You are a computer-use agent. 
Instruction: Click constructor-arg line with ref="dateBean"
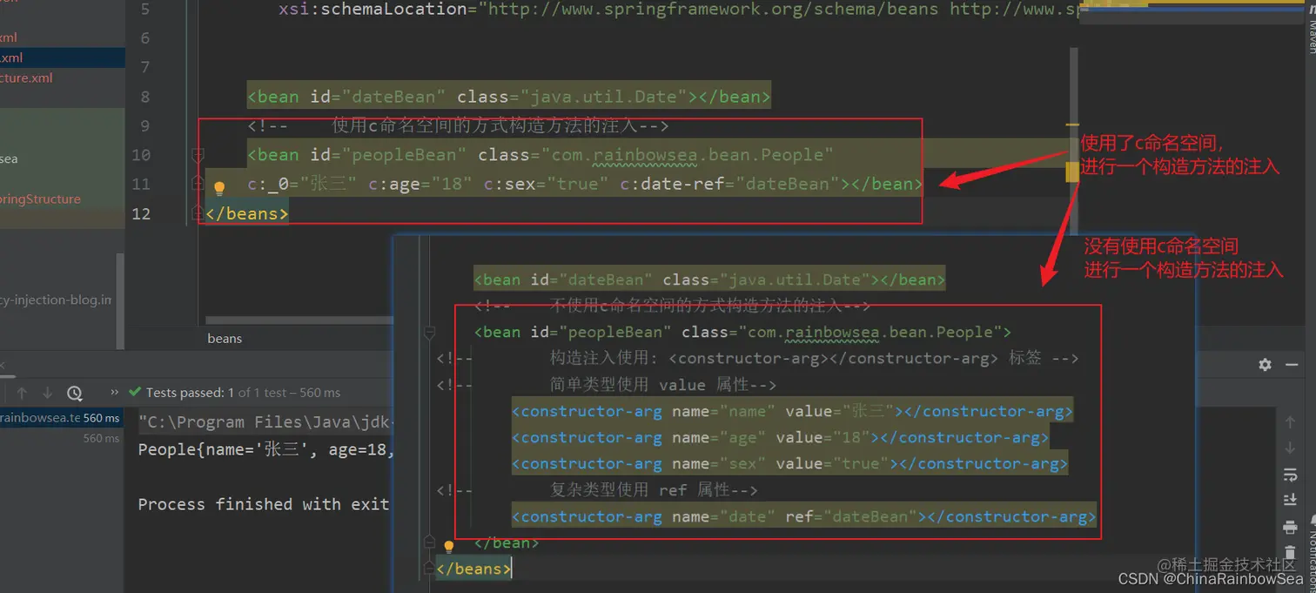[x=803, y=516]
